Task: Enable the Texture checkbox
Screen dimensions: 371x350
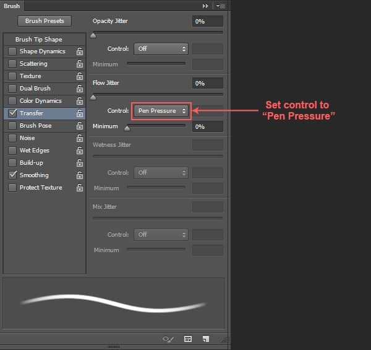Action: (12, 76)
